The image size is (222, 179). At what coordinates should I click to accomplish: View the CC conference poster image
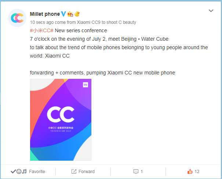[x=61, y=120]
